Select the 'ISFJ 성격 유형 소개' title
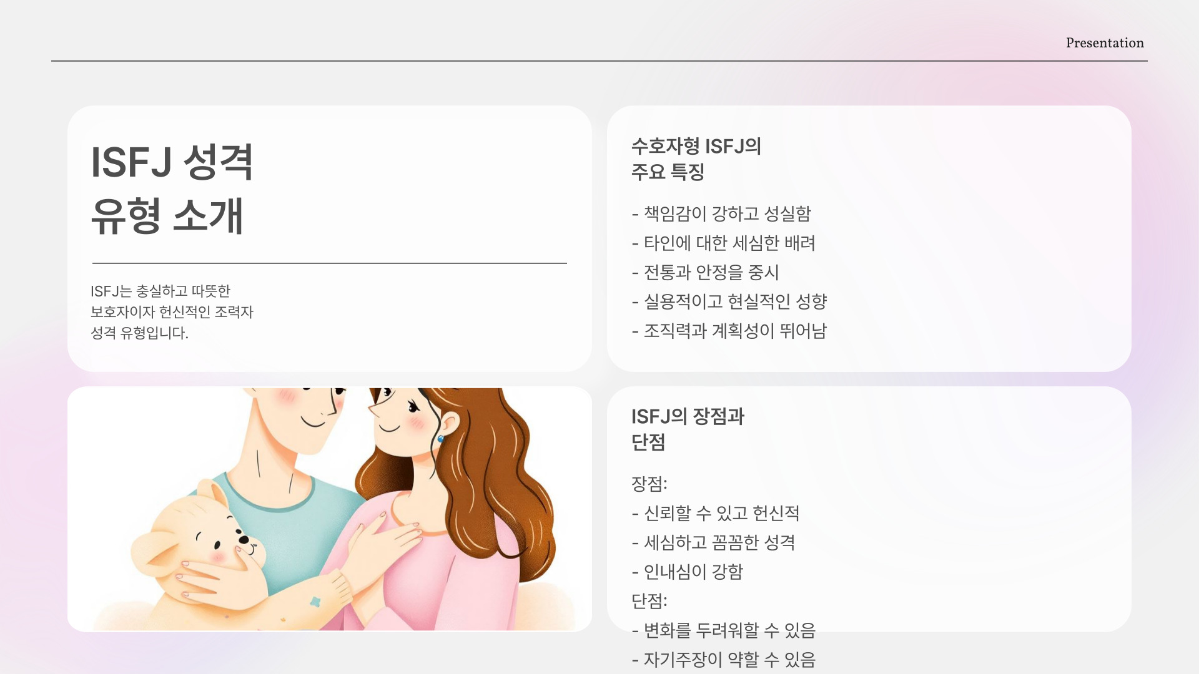This screenshot has width=1199, height=674. (172, 189)
